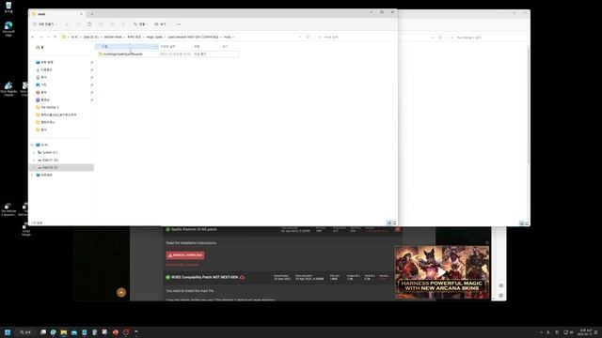
Task: Close the mods tab with its X
Action: [81, 14]
